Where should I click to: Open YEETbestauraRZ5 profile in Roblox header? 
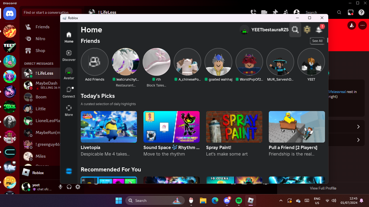coord(264,30)
